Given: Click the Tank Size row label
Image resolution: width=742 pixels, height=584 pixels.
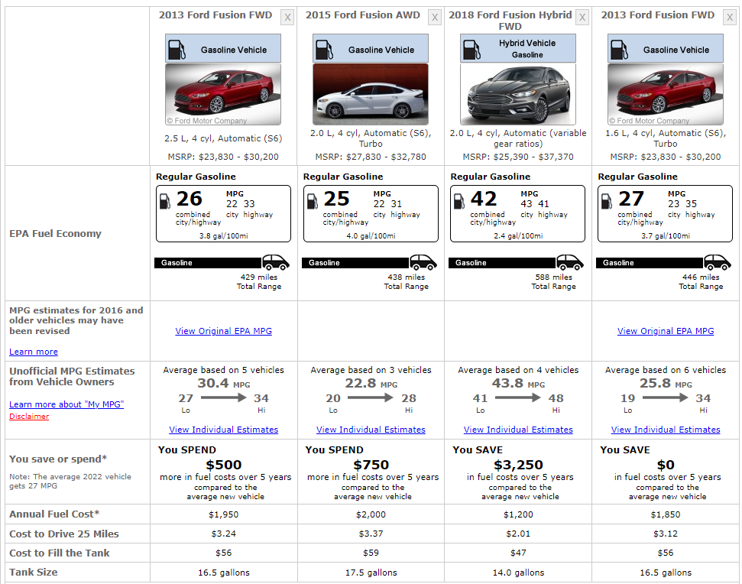Looking at the screenshot, I should coord(33,573).
